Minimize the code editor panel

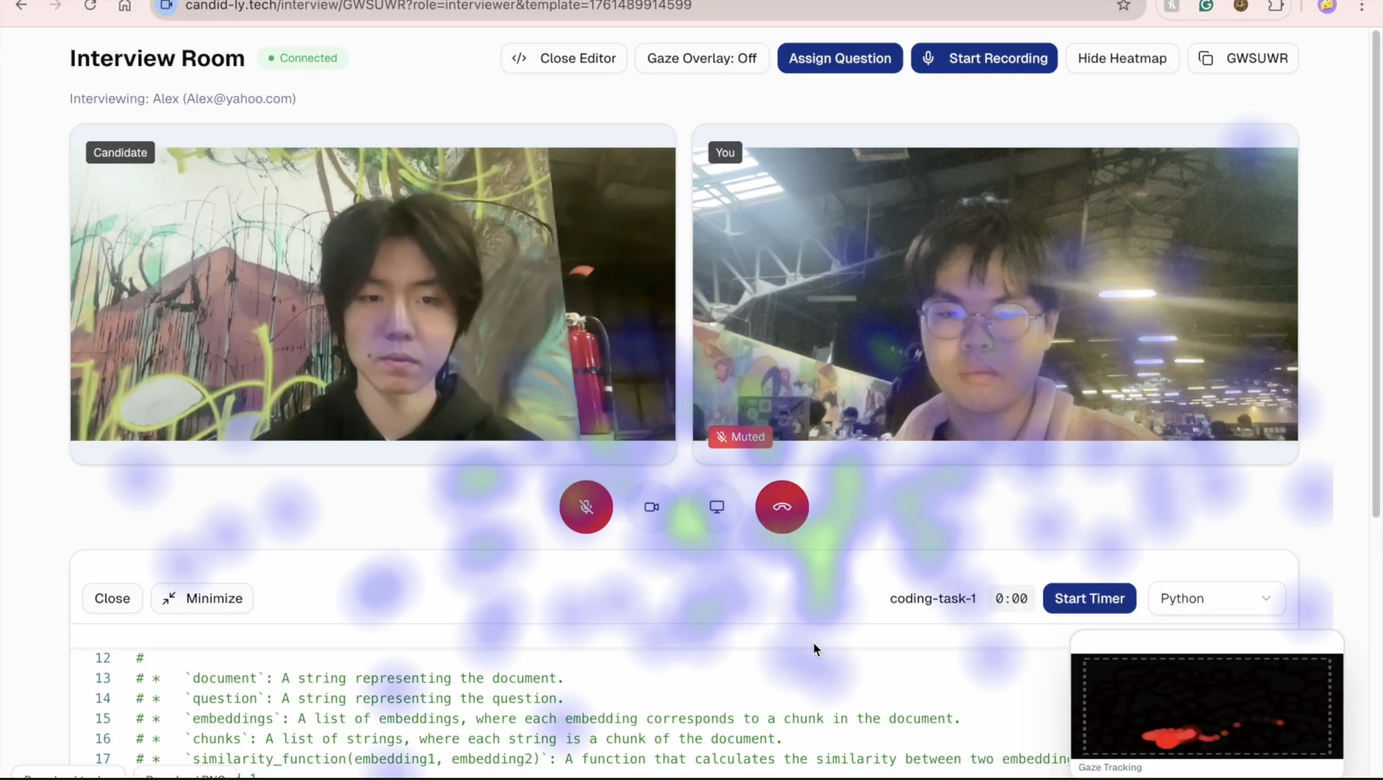click(x=202, y=599)
